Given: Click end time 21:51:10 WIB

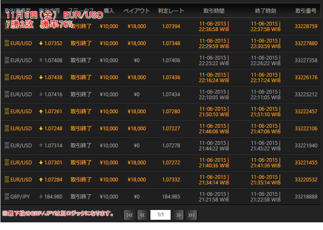Looking at the screenshot, I should coord(265,115).
